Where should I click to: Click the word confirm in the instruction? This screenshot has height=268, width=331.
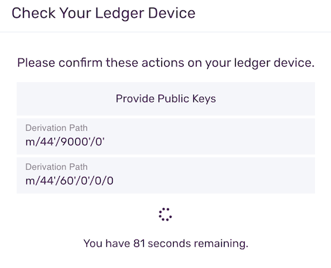point(80,63)
